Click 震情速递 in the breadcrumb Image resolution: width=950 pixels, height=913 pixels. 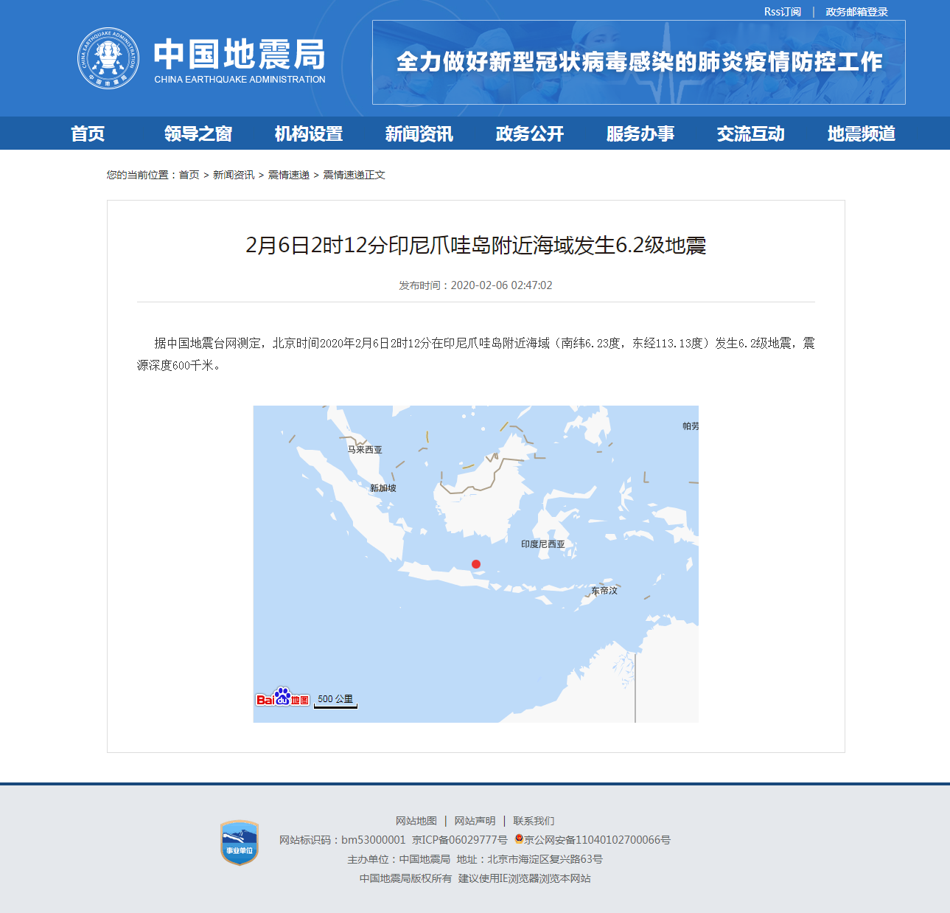click(288, 175)
